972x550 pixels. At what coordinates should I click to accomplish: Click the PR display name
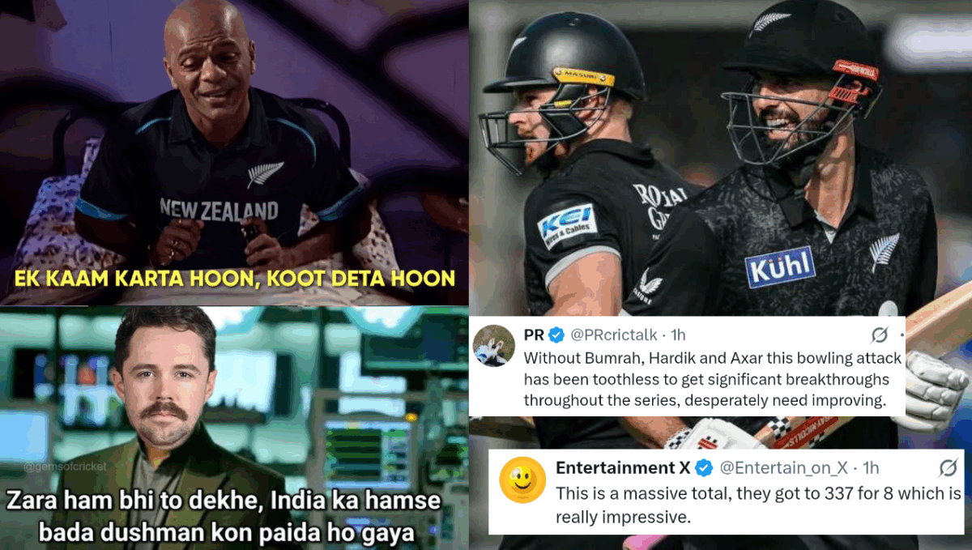[534, 334]
